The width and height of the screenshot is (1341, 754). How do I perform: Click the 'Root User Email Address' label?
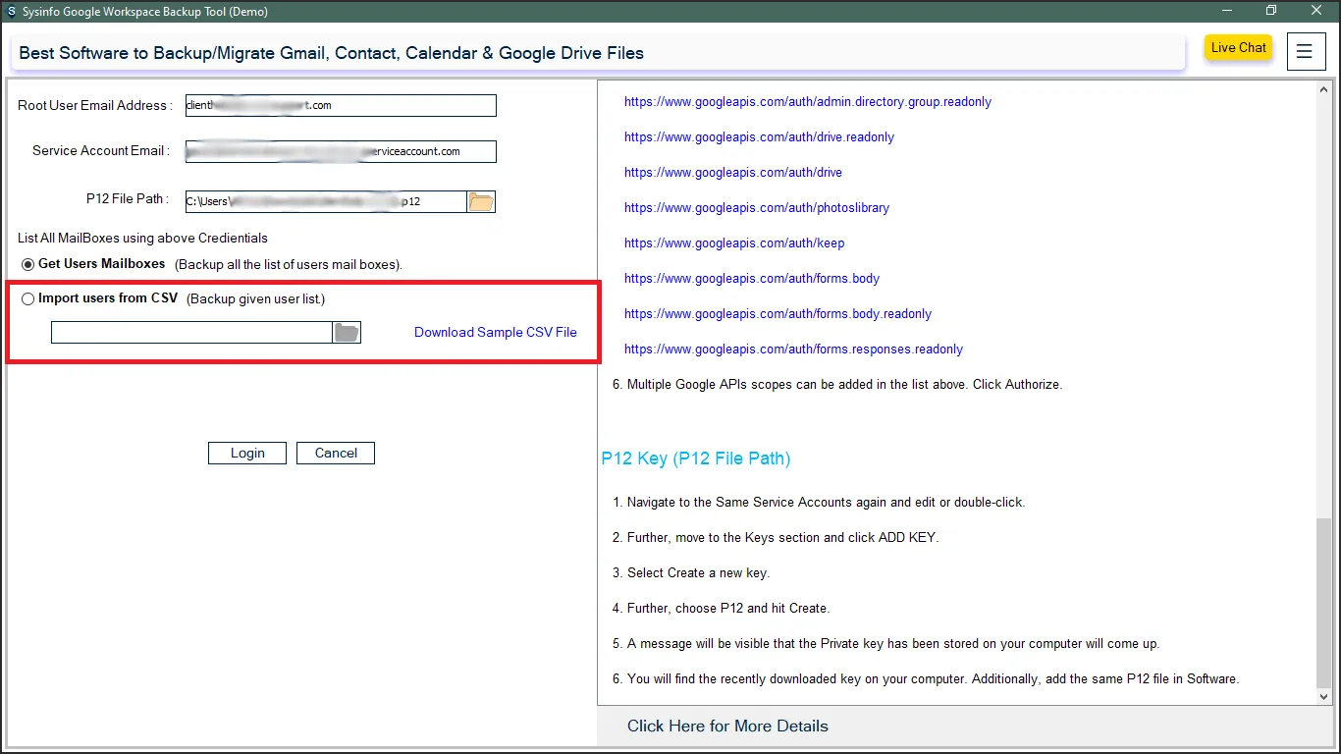(x=95, y=106)
